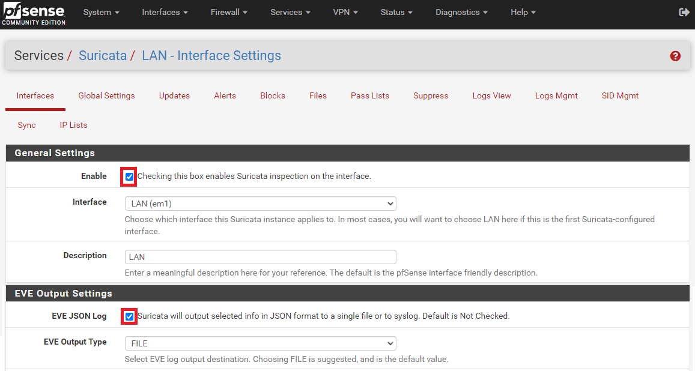The height and width of the screenshot is (371, 695).
Task: Click the pfSense Community Edition logo
Action: pos(34,14)
